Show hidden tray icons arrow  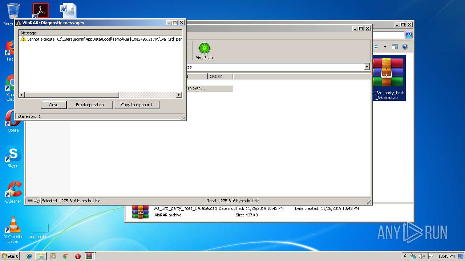(405, 256)
